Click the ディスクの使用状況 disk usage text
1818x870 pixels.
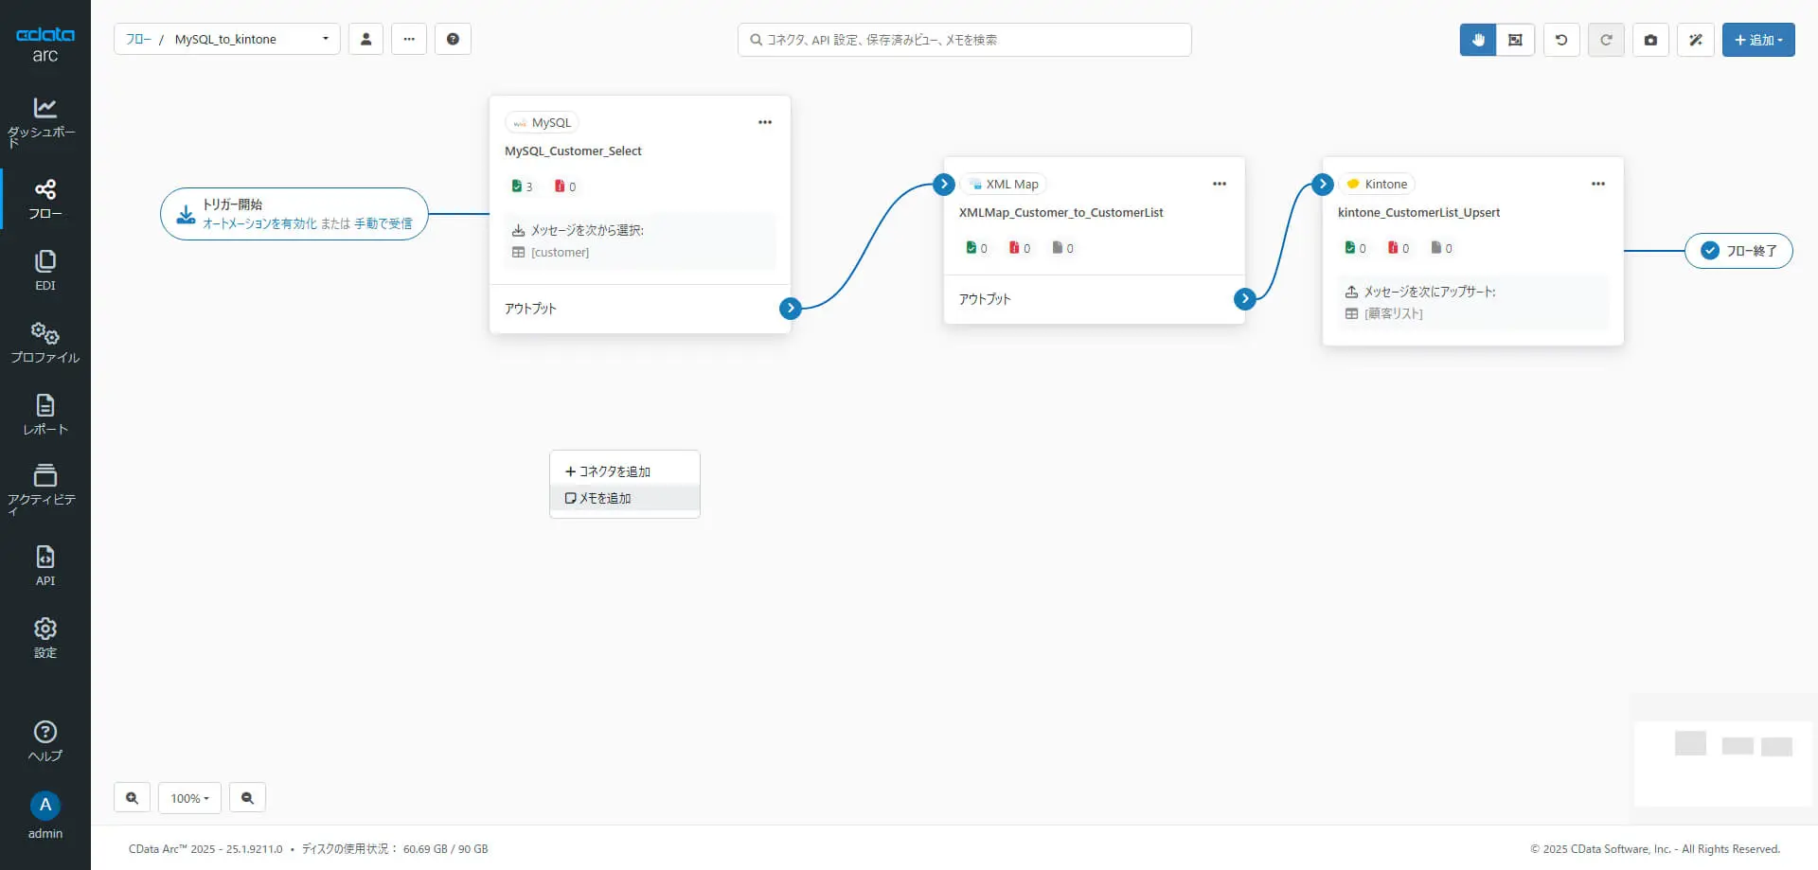[395, 849]
